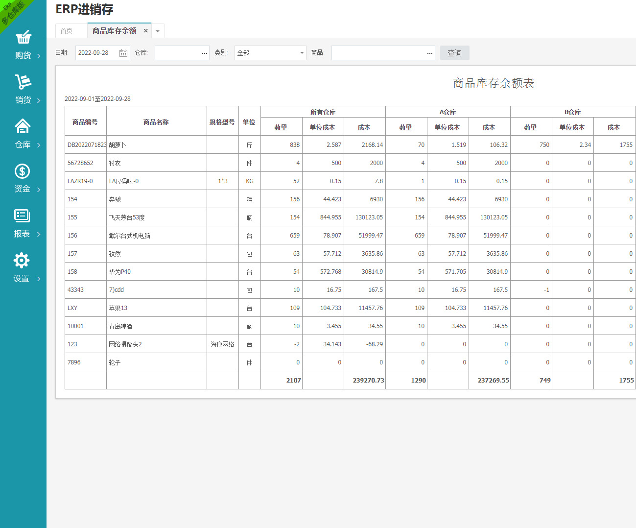Click A仓库 total cost 237269.55
Image resolution: width=636 pixels, height=528 pixels.
pos(490,381)
